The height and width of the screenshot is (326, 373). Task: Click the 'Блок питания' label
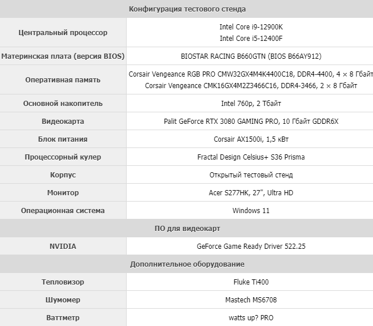click(x=63, y=139)
